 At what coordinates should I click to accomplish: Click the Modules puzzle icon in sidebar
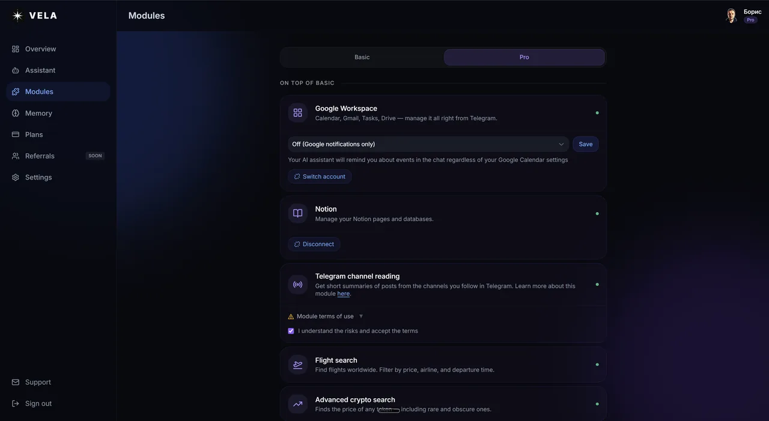tap(16, 92)
